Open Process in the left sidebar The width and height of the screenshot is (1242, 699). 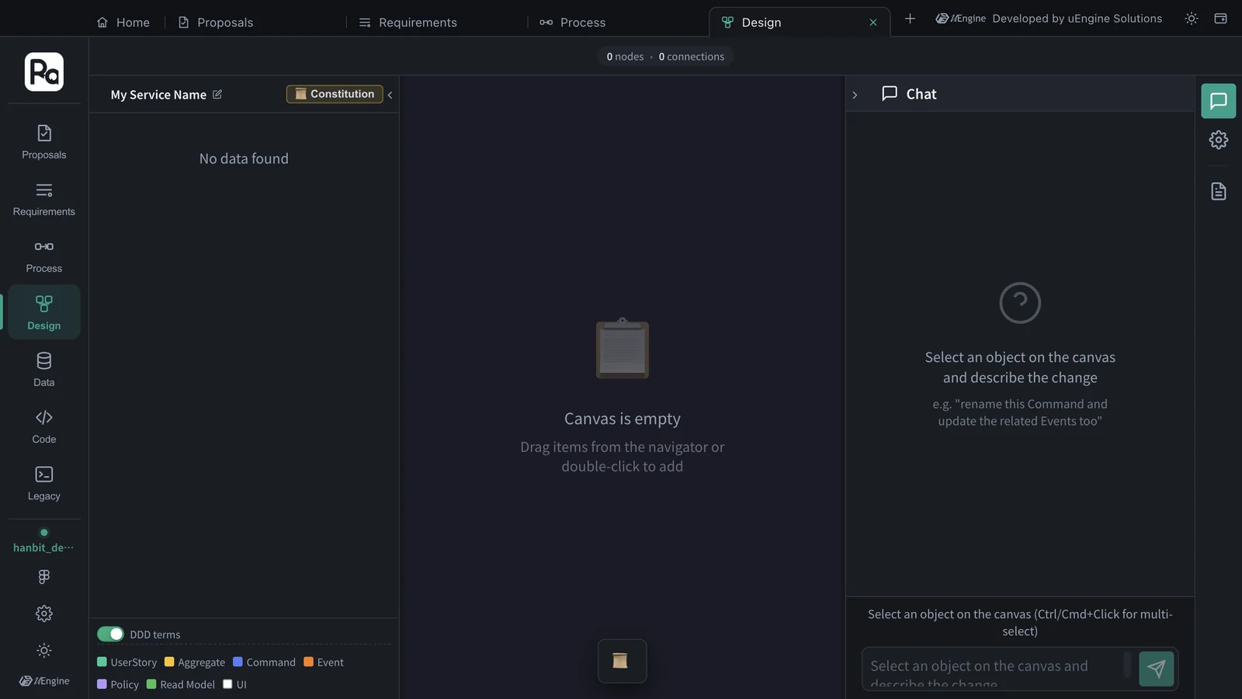click(x=44, y=256)
